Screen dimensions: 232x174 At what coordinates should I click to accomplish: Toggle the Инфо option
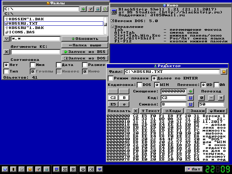[85, 71]
